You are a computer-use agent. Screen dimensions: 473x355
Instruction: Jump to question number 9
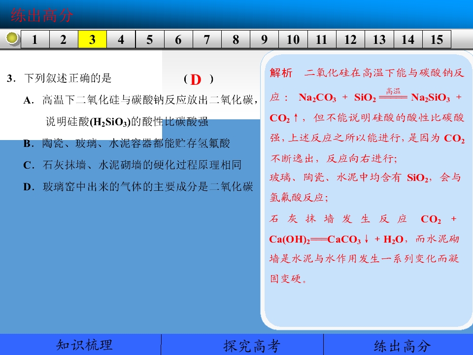(x=265, y=39)
